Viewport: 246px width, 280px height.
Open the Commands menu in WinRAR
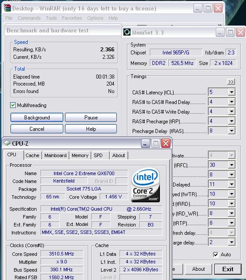click(29, 18)
